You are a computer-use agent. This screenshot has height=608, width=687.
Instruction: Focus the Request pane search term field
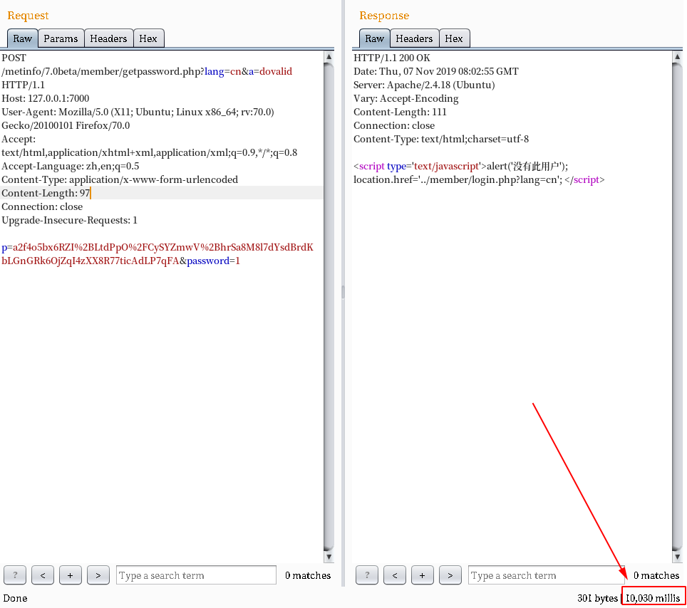pos(196,575)
